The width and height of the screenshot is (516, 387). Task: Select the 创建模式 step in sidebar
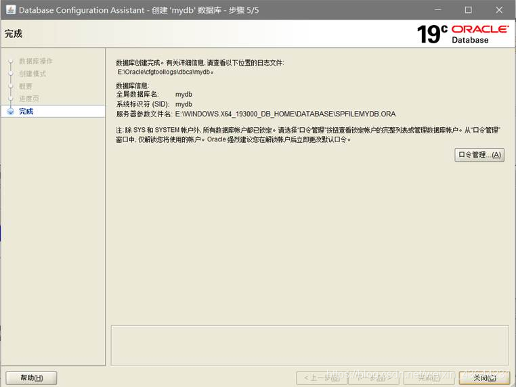click(x=33, y=74)
